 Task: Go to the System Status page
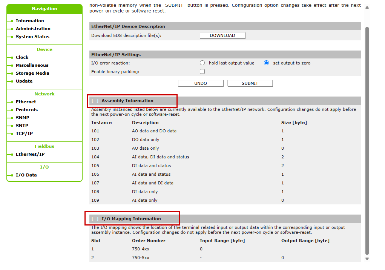click(32, 37)
